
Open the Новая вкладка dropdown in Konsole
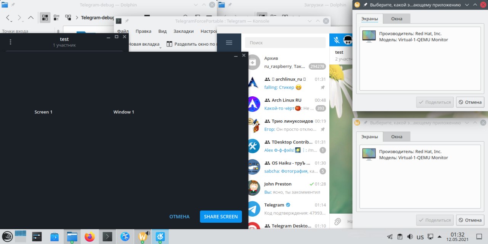pyautogui.click(x=161, y=47)
